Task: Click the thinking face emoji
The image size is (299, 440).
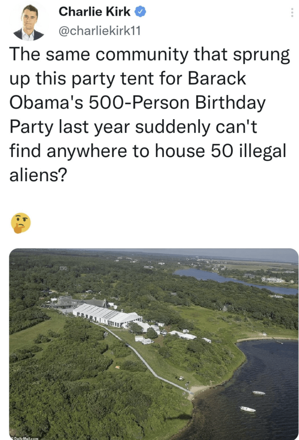Action: point(21,223)
